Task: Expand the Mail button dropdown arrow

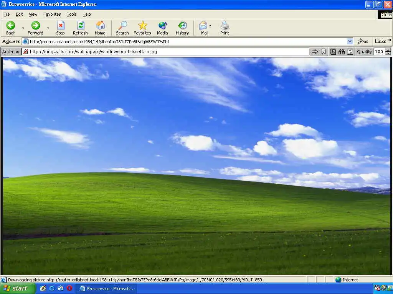Action: [210, 26]
